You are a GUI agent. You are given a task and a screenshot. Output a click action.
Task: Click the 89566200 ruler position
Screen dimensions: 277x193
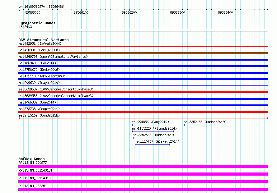coord(129,12)
